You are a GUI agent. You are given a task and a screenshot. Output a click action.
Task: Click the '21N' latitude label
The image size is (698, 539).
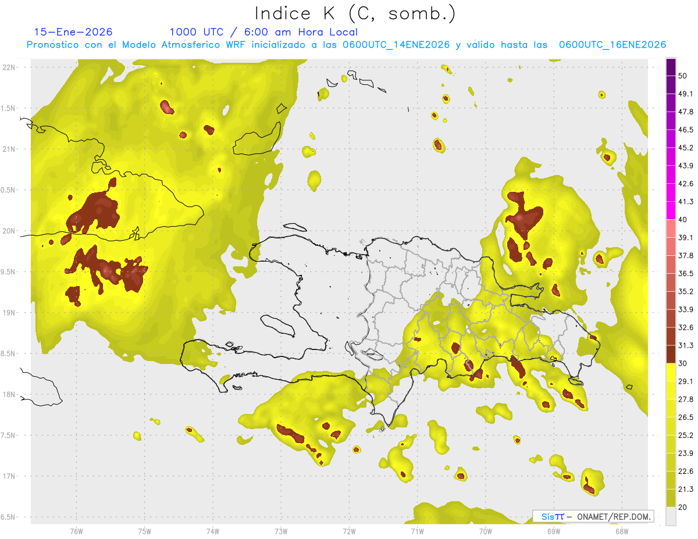tap(9, 149)
